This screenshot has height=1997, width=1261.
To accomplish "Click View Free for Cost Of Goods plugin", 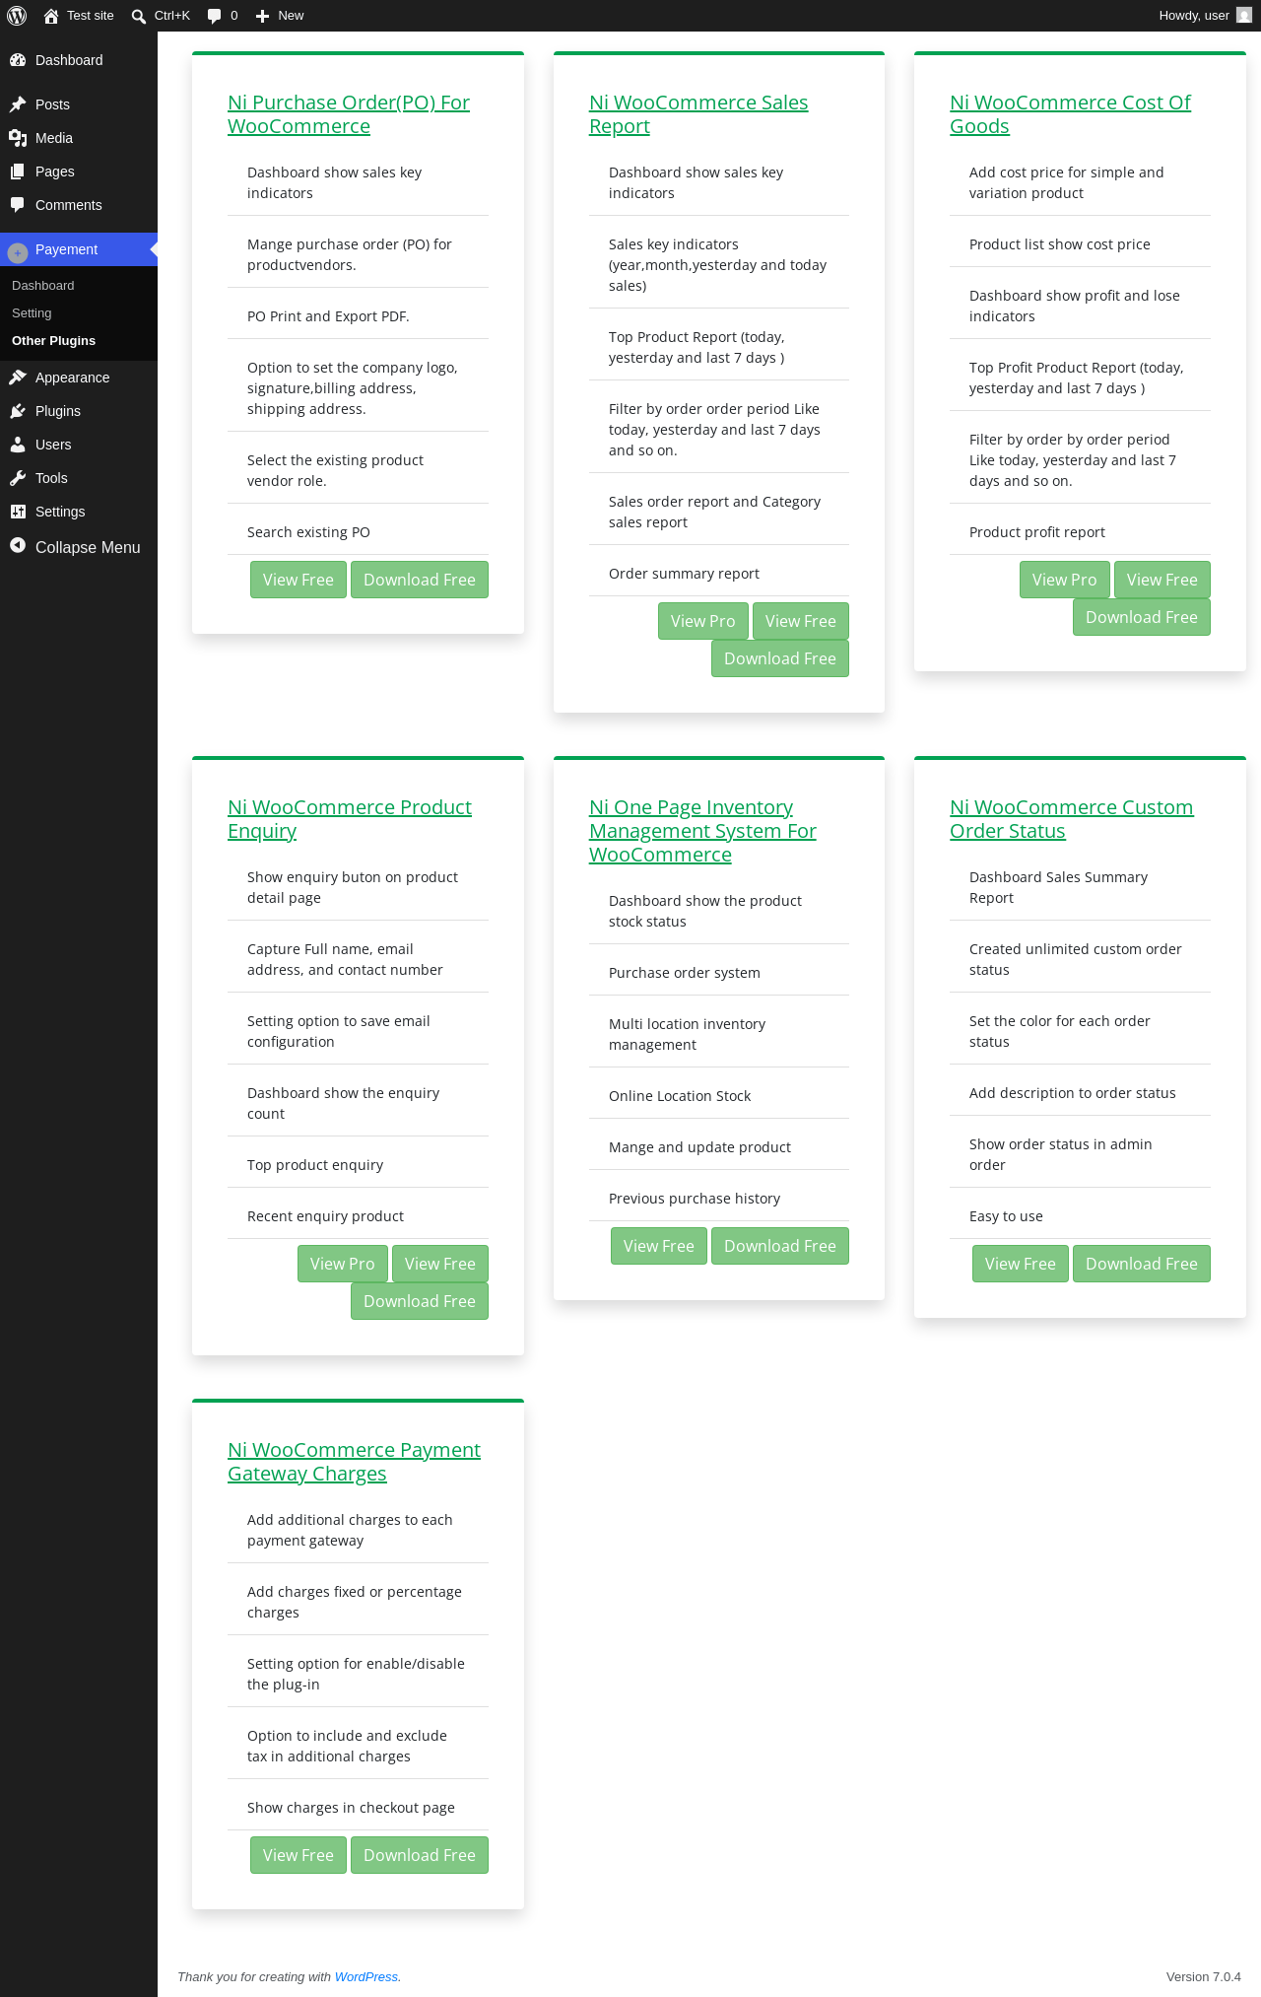I will tap(1162, 580).
